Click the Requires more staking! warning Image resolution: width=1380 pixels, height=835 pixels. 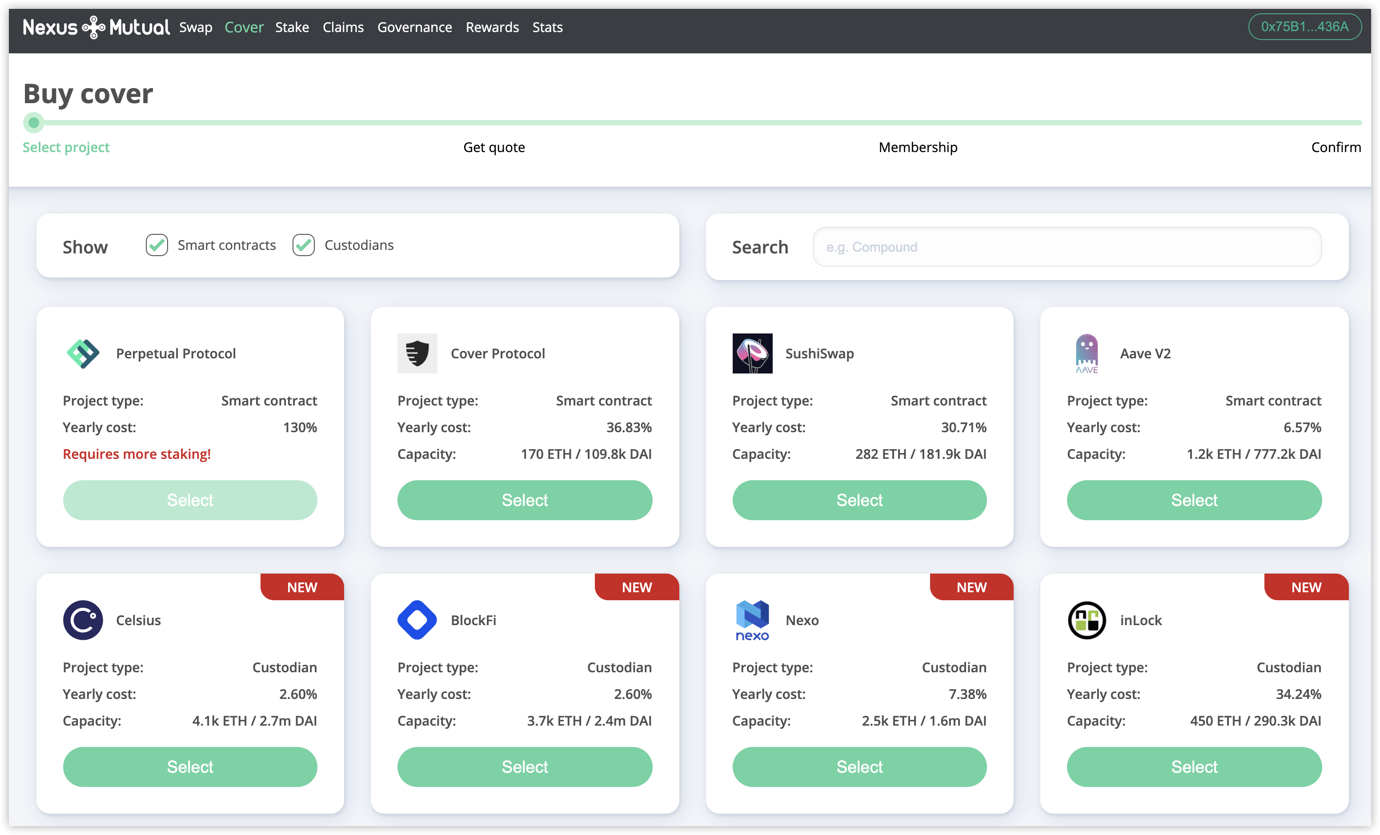click(136, 454)
